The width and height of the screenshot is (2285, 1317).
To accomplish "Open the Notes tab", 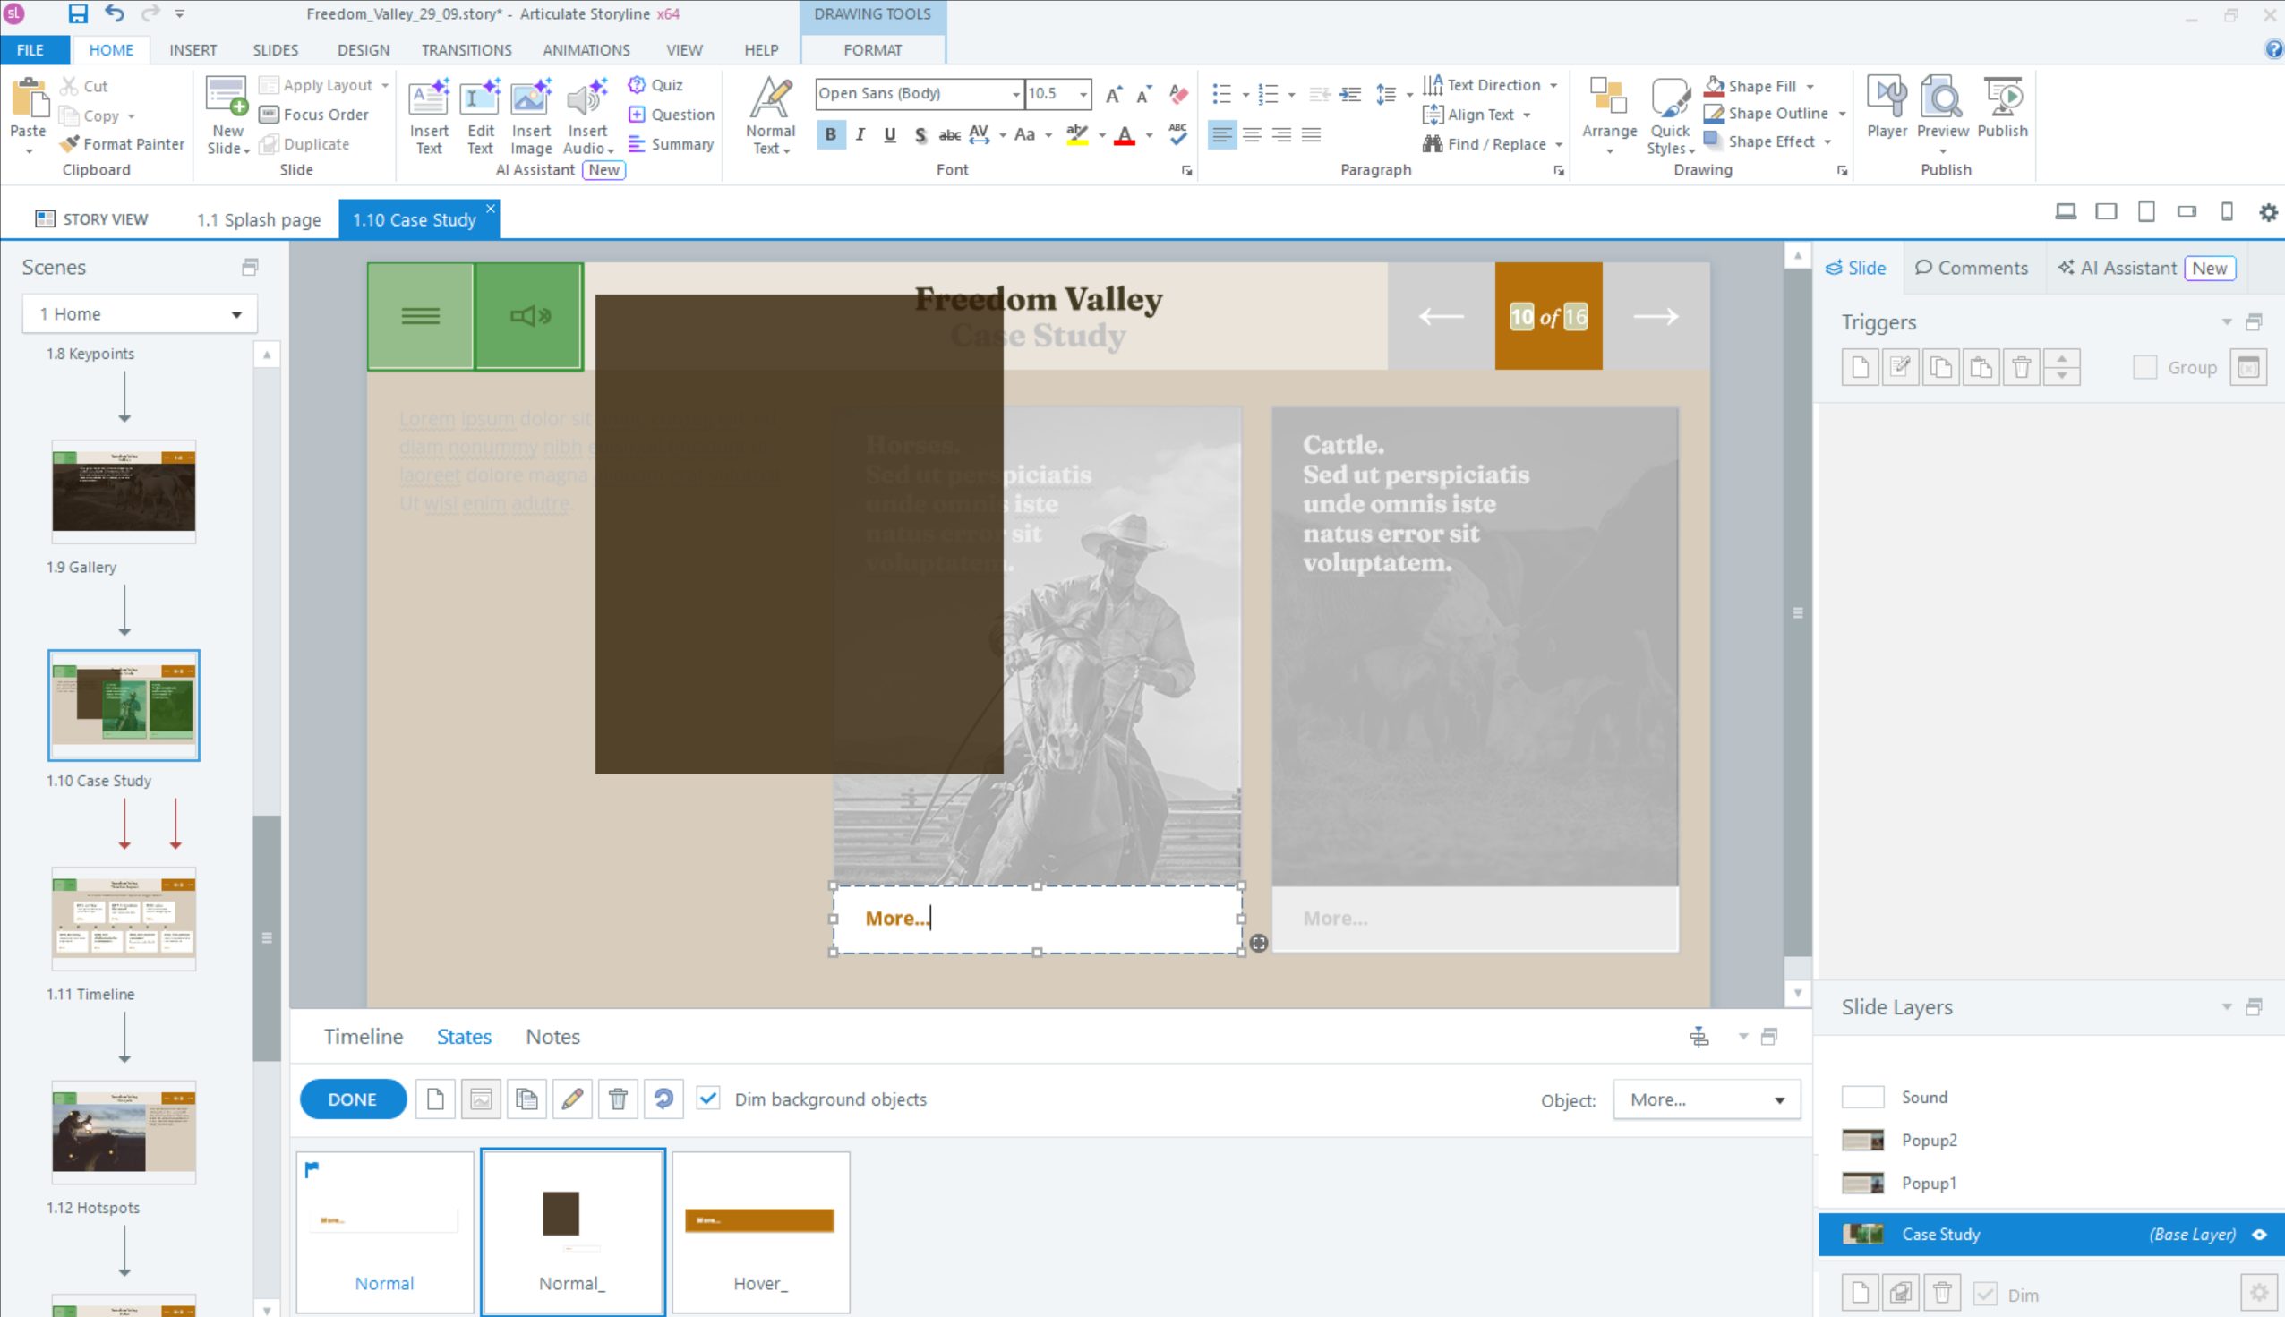I will tap(552, 1037).
